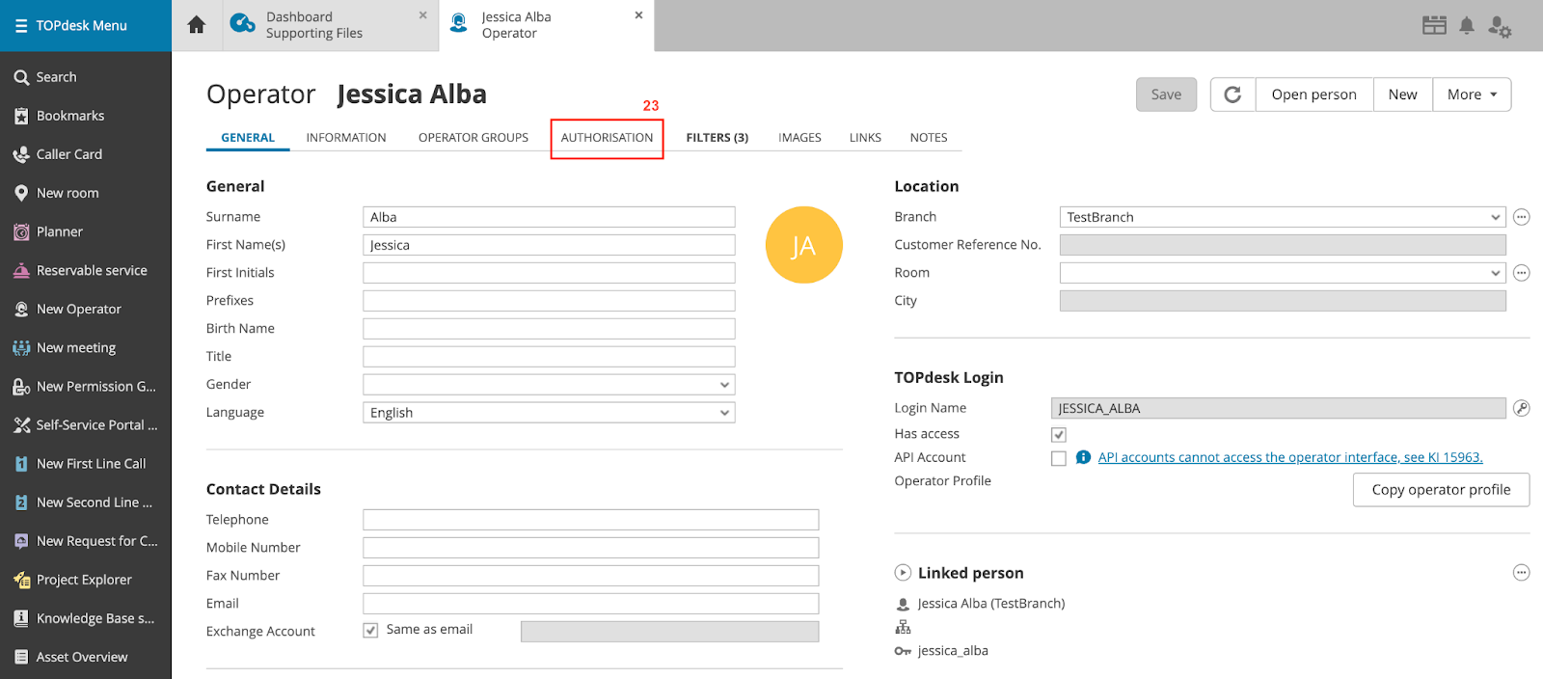Click Copy operator profile button
Screen dimensions: 1543x679
coord(1441,490)
